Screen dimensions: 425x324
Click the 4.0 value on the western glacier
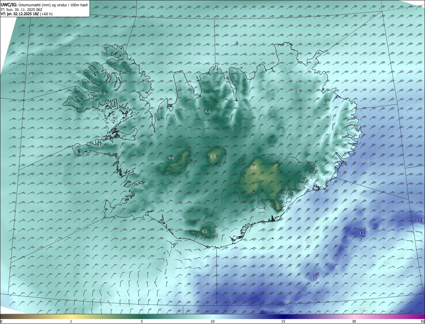click(x=171, y=158)
